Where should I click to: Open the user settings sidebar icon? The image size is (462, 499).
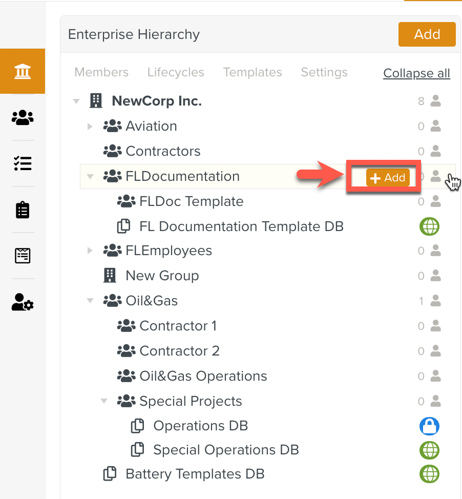pyautogui.click(x=23, y=302)
